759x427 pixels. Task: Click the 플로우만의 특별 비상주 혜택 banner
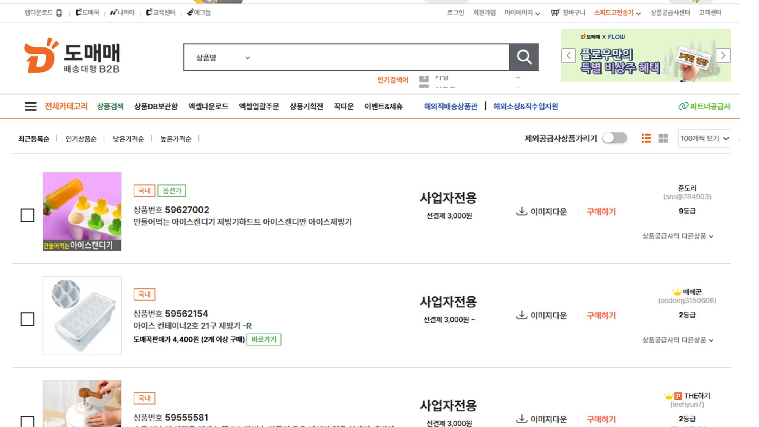pos(646,55)
